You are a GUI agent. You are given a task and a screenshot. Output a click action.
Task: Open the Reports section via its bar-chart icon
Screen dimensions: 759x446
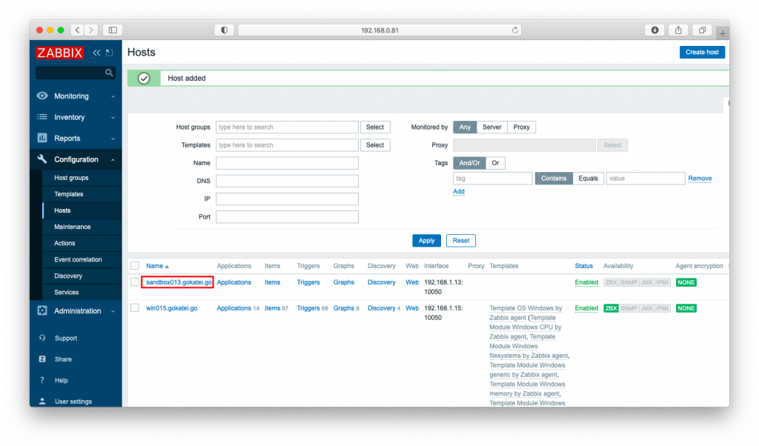click(42, 138)
